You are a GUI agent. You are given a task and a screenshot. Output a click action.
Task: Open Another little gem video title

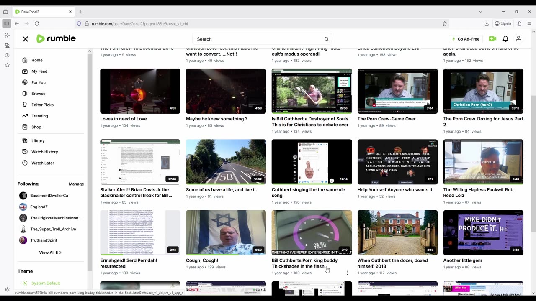(x=463, y=260)
